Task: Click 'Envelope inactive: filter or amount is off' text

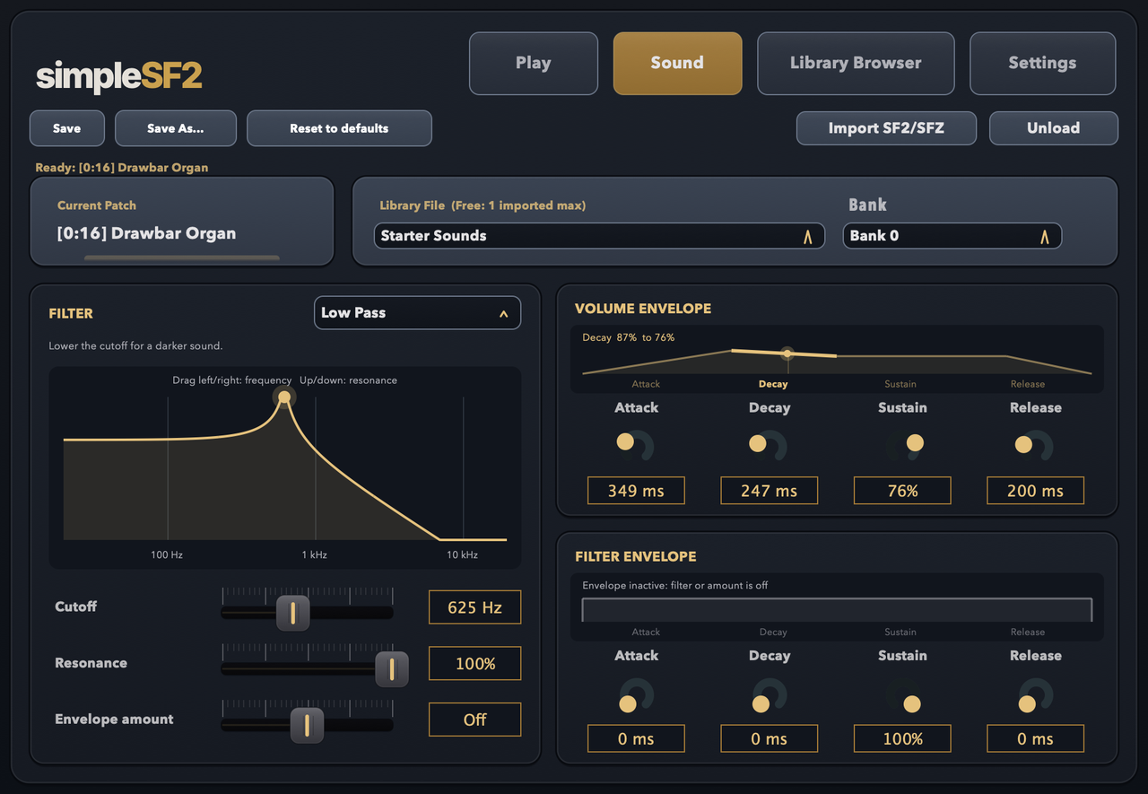Action: tap(675, 586)
